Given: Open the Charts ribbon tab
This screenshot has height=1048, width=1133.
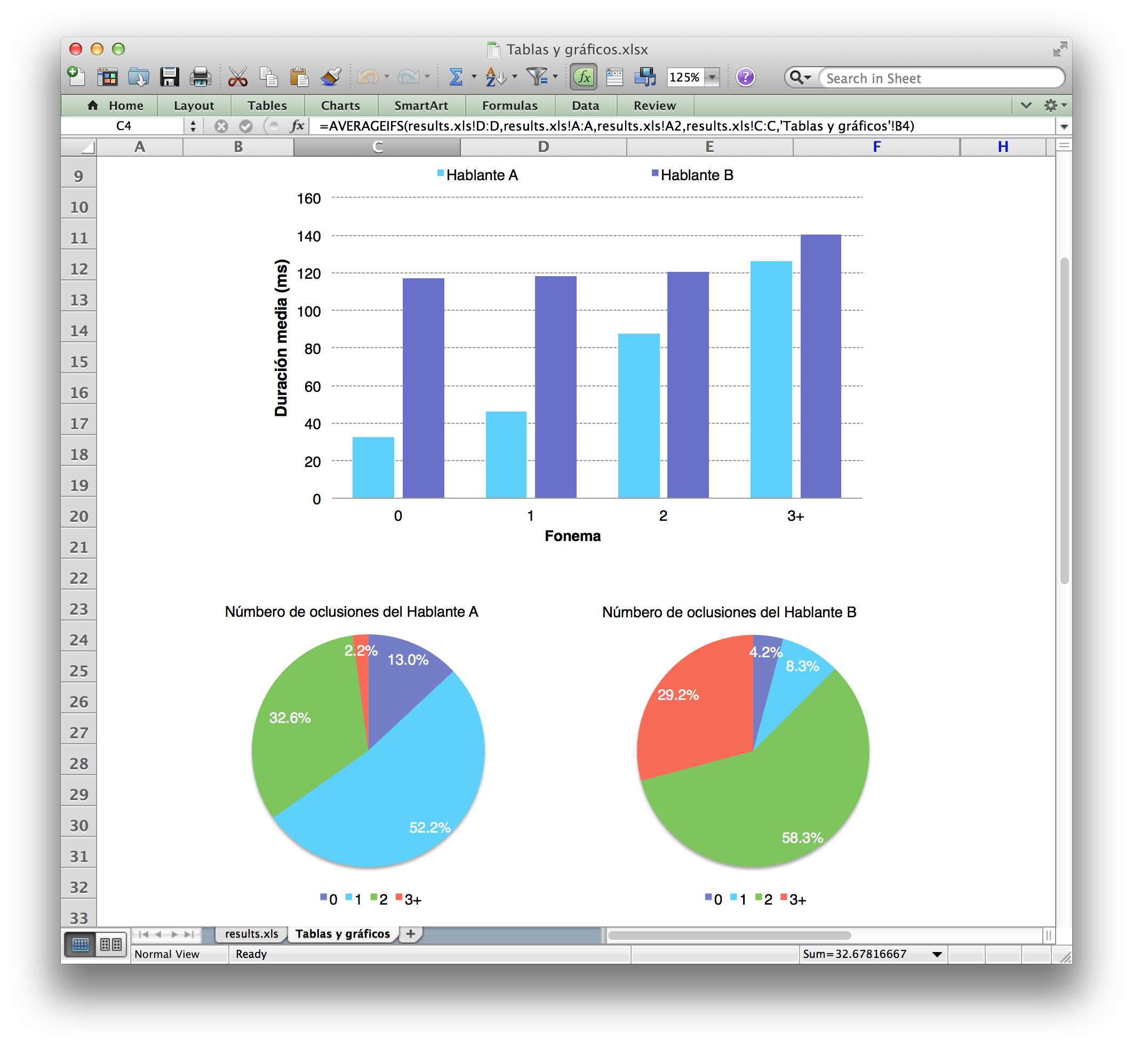Looking at the screenshot, I should (x=340, y=106).
